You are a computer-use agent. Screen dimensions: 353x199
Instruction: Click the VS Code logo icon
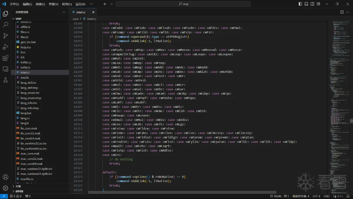tap(4, 4)
